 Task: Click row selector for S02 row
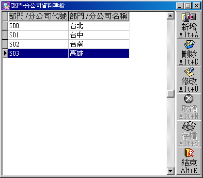tap(5, 44)
